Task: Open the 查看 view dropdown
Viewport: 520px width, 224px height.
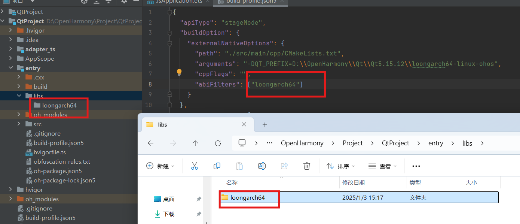Action: [382, 166]
